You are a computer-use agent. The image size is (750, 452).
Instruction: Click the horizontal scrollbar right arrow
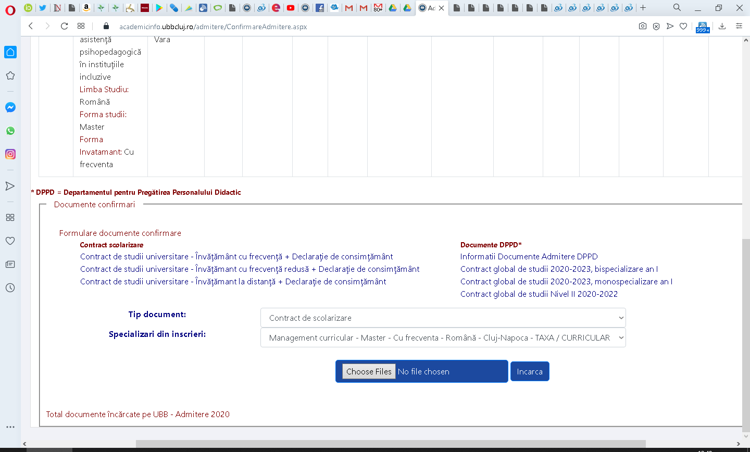pyautogui.click(x=738, y=444)
